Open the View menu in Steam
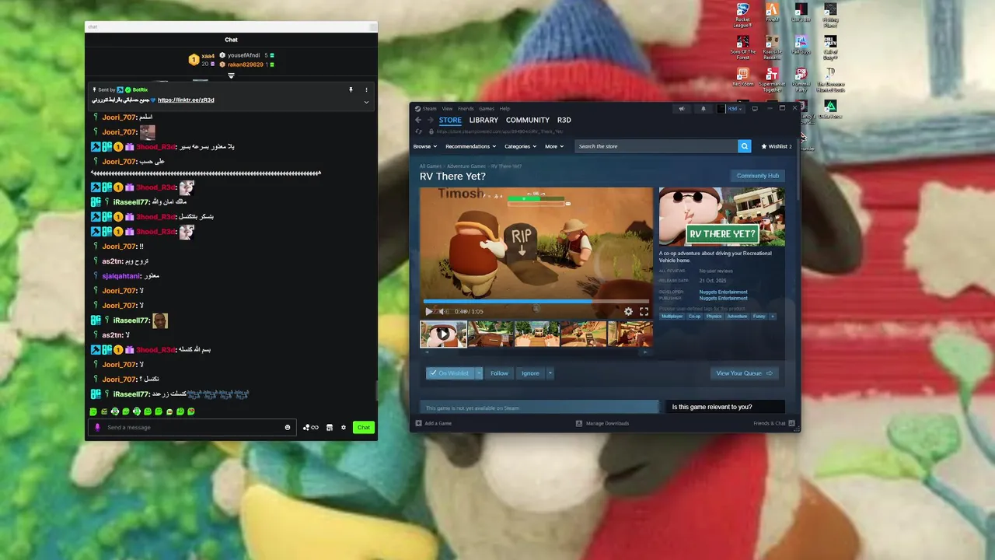The height and width of the screenshot is (560, 995). tap(447, 109)
